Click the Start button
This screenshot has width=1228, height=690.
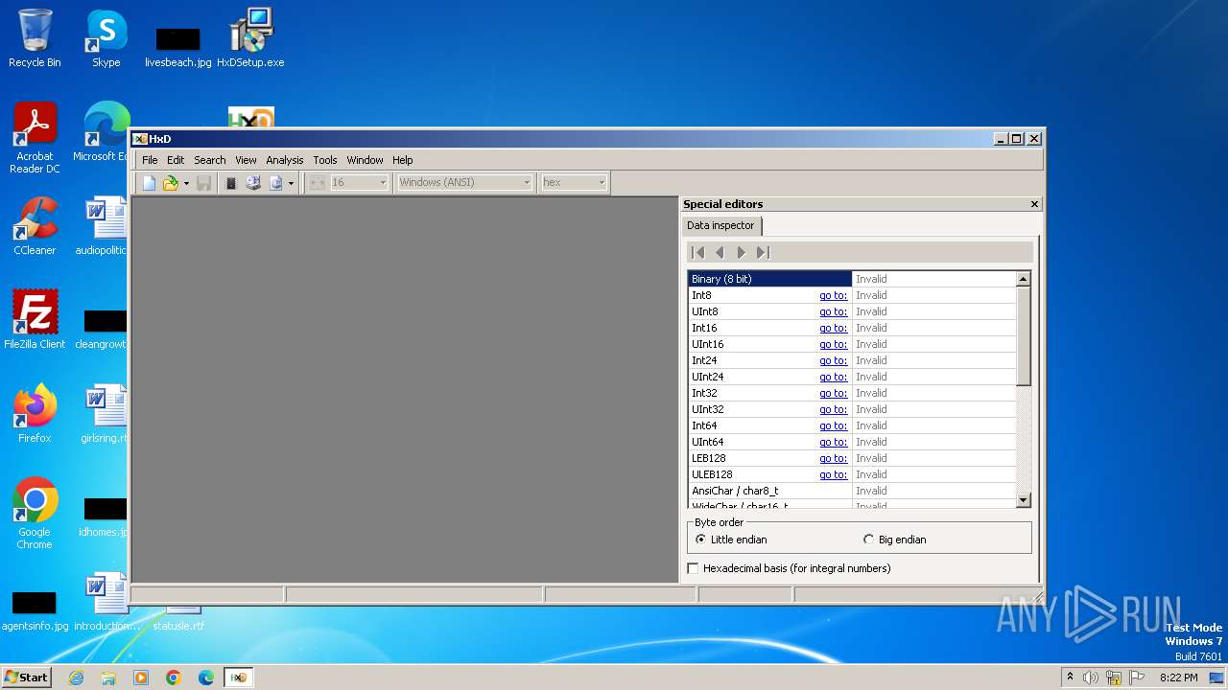tap(26, 677)
